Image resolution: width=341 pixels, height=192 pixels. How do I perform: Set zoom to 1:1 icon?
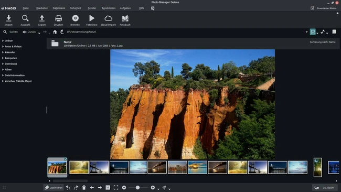click(108, 187)
